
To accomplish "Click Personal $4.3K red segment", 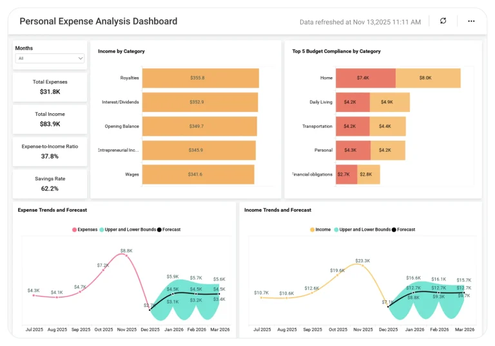I will point(353,150).
